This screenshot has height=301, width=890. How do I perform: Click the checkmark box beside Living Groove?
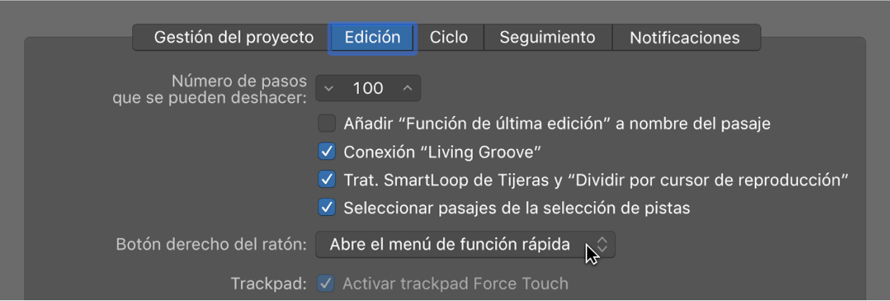point(327,152)
